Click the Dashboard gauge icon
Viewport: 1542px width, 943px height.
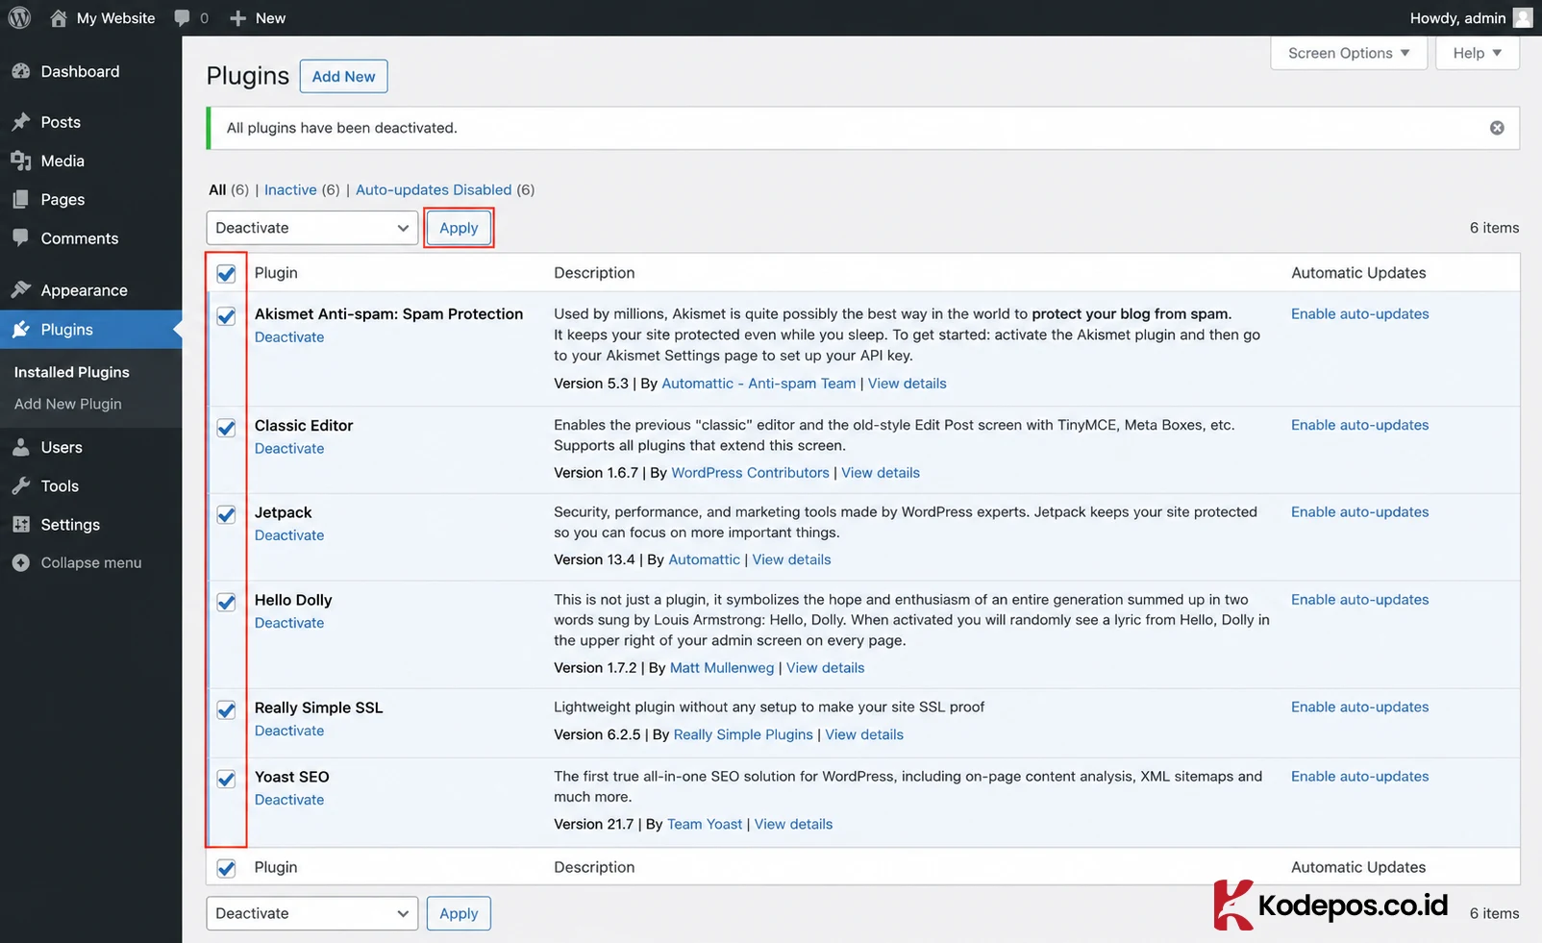coord(20,71)
